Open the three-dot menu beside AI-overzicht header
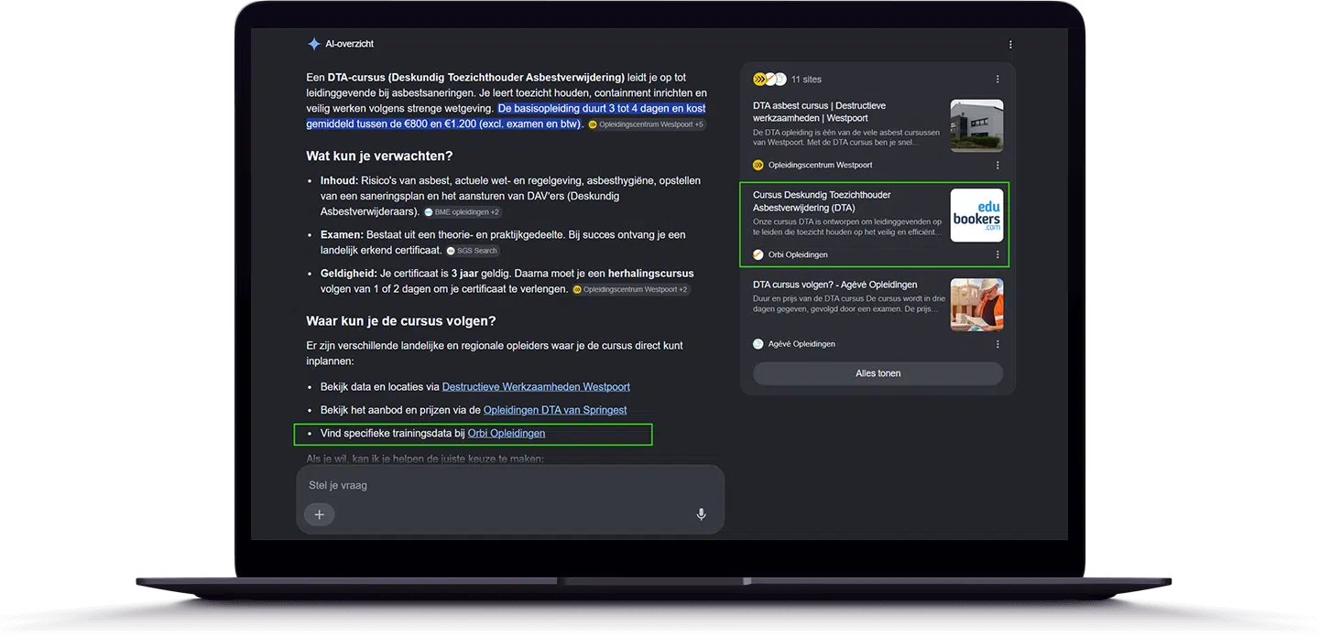The width and height of the screenshot is (1319, 636). tap(1010, 44)
